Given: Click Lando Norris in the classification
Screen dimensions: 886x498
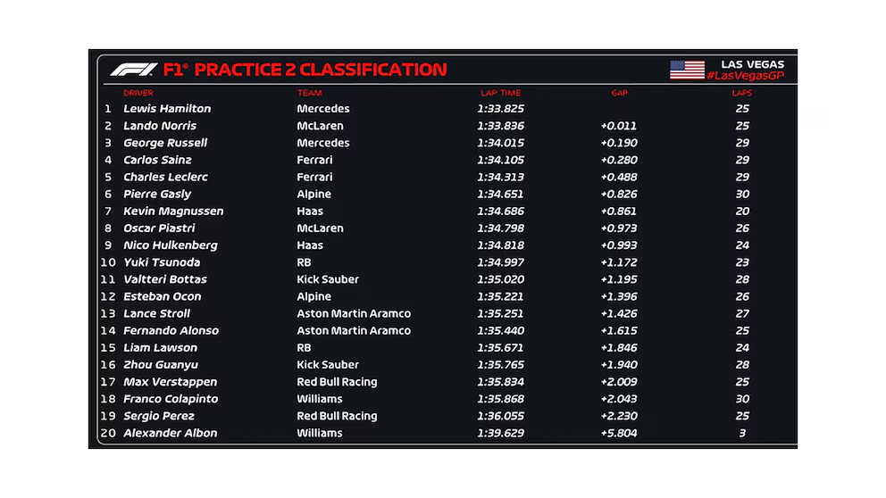Looking at the screenshot, I should tap(160, 126).
